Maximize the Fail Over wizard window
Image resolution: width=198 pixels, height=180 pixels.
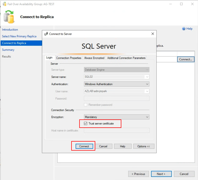tap(181, 4)
